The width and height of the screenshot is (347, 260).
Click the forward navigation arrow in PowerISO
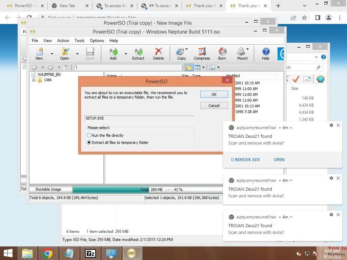pyautogui.click(x=50, y=67)
